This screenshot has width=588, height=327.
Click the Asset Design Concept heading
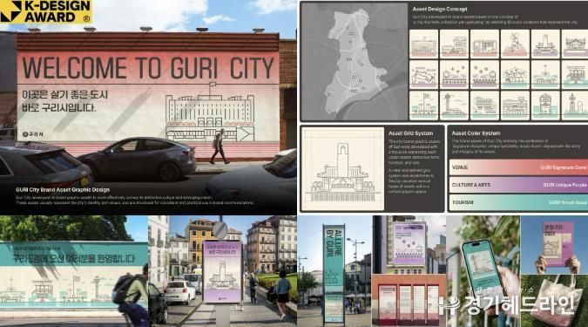[x=440, y=9]
